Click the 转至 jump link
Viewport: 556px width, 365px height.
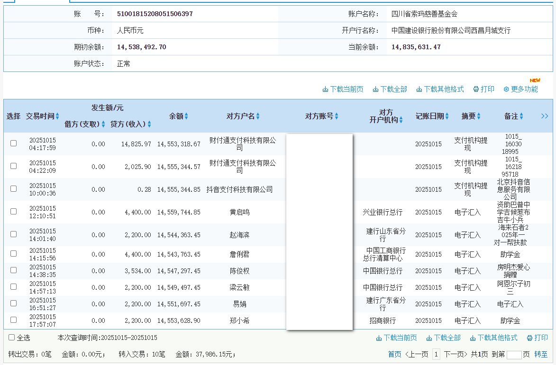coord(541,354)
